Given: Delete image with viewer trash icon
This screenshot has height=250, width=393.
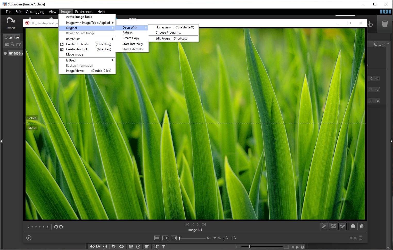Looking at the screenshot, I should 362,226.
